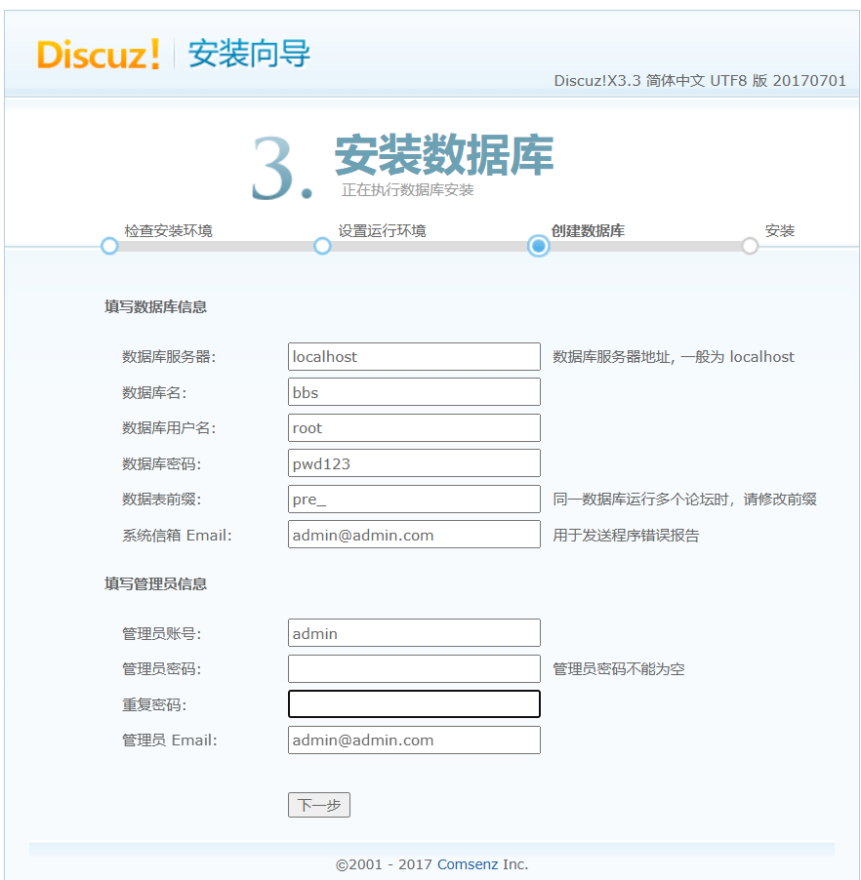Click the 管理员账号: field label
Image resolution: width=861 pixels, height=880 pixels.
162,634
